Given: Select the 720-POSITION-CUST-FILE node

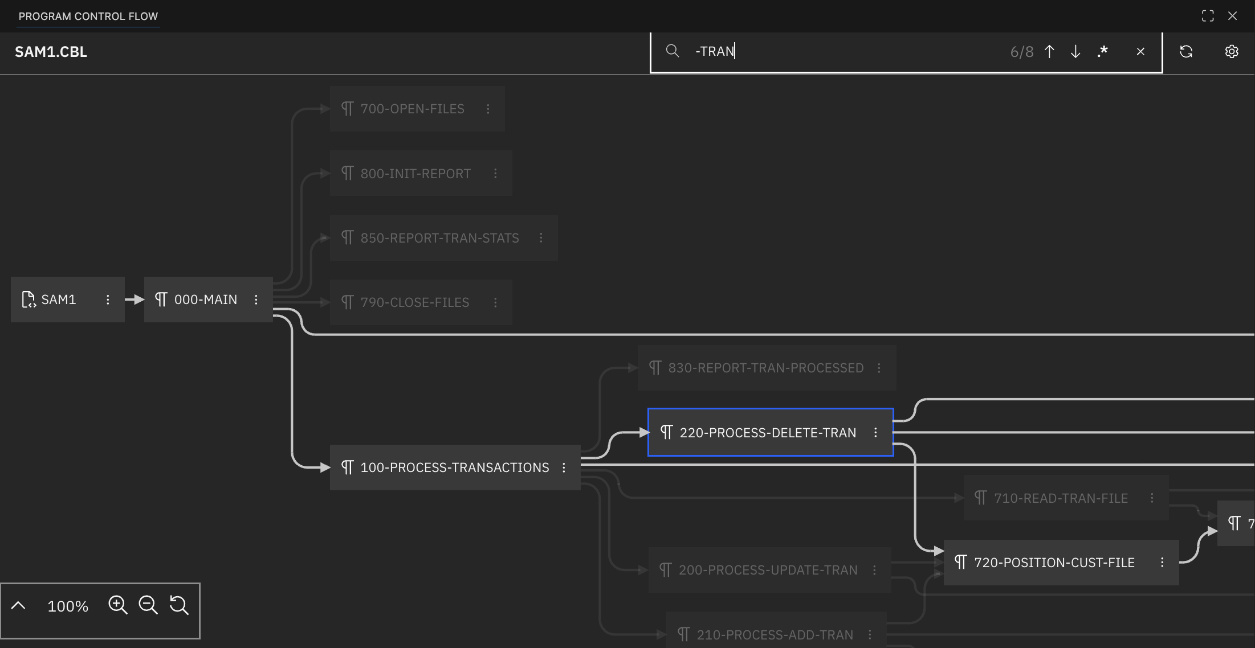Looking at the screenshot, I should pyautogui.click(x=1054, y=562).
